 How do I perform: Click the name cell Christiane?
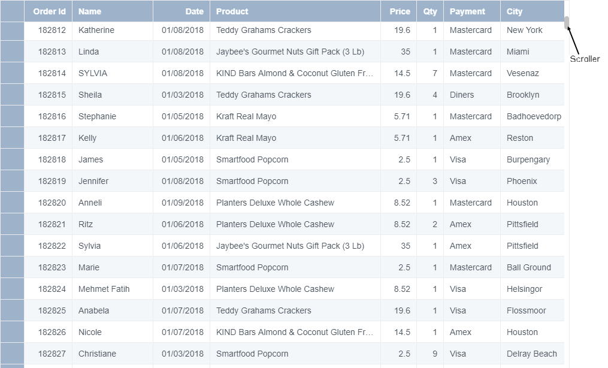point(113,354)
